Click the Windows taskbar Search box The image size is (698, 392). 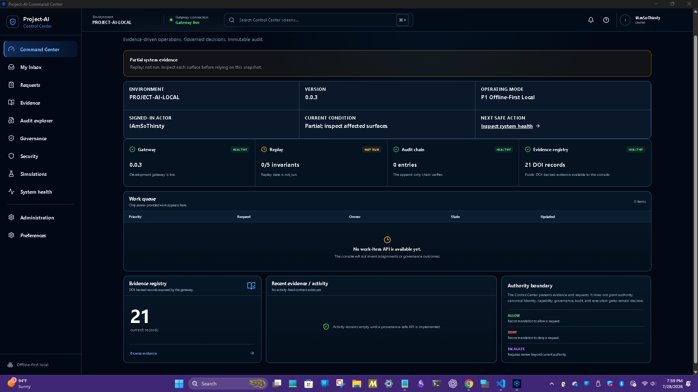click(x=228, y=384)
